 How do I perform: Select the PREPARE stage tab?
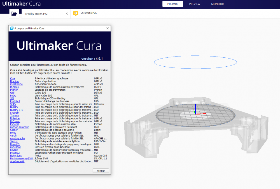173,4
